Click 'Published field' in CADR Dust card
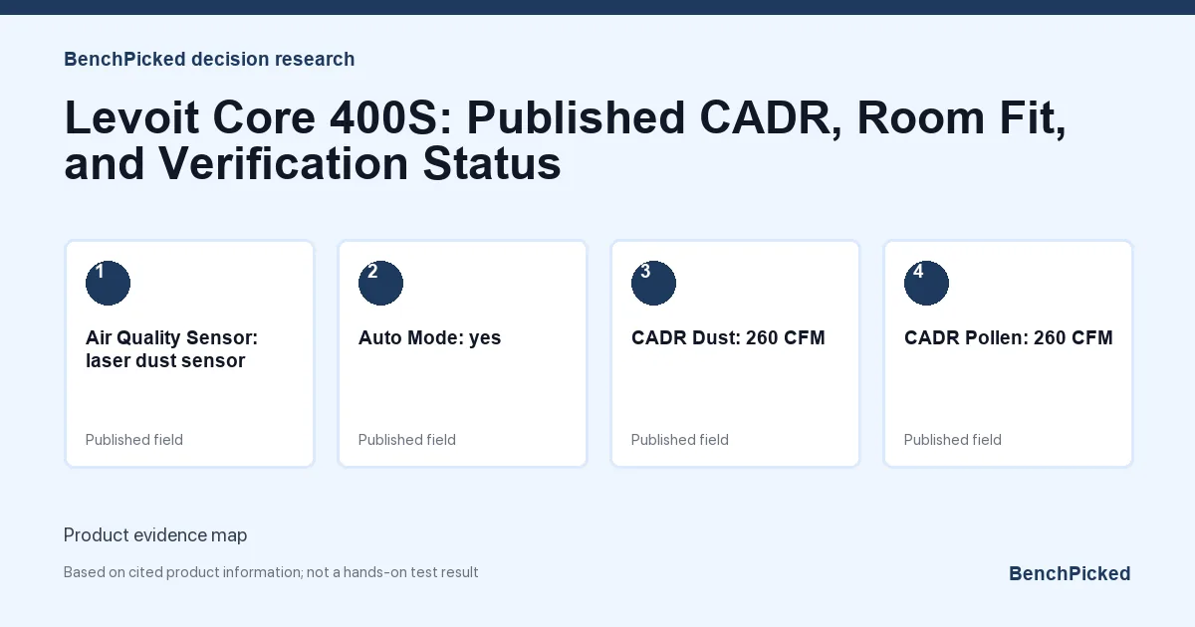Screen dimensions: 1195x627 tap(680, 440)
